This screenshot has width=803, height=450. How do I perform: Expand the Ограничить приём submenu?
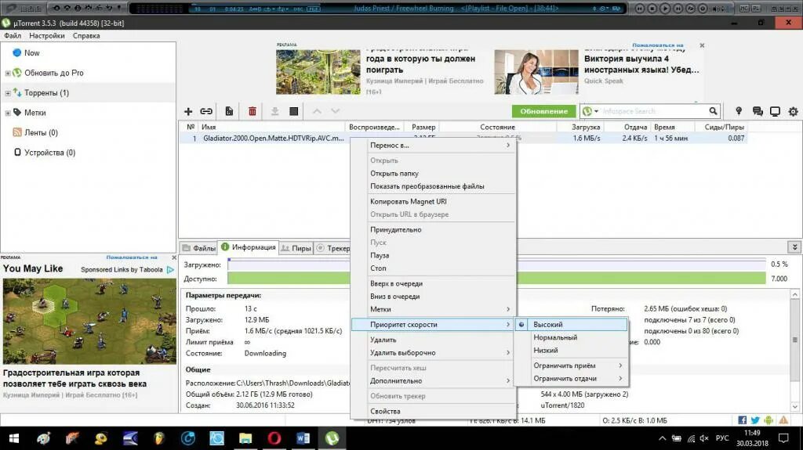(x=571, y=365)
